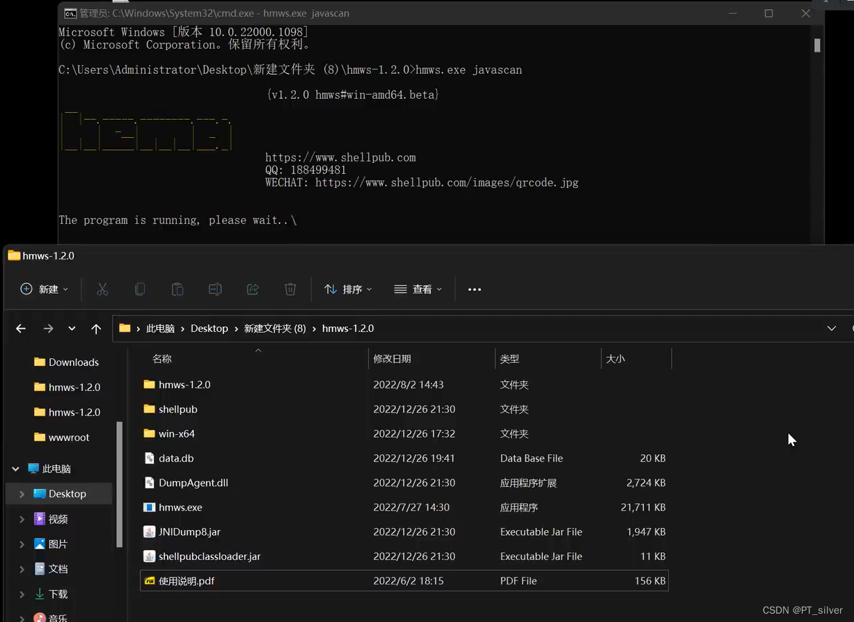Sort by the 修改日期 column header
This screenshot has height=622, width=854.
point(392,359)
